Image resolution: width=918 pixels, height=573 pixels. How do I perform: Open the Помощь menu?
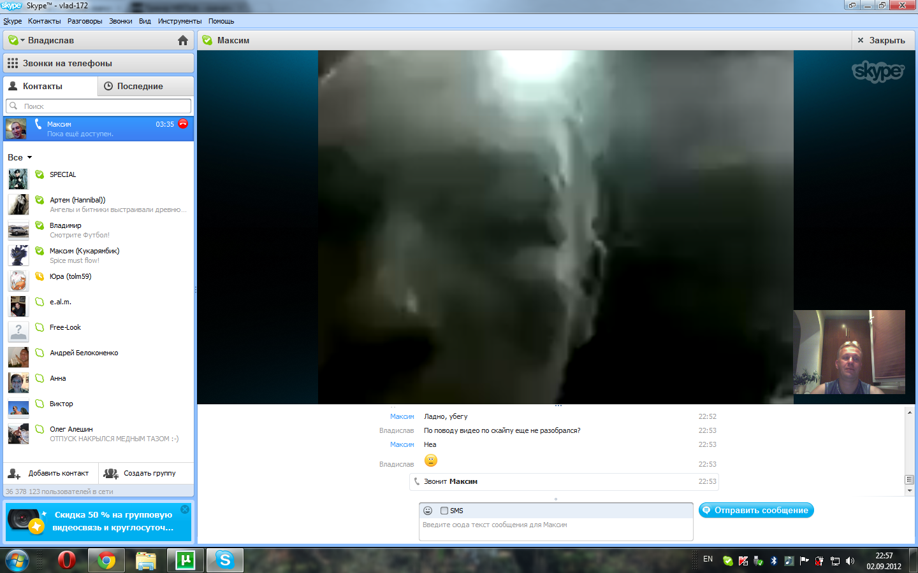tap(221, 21)
